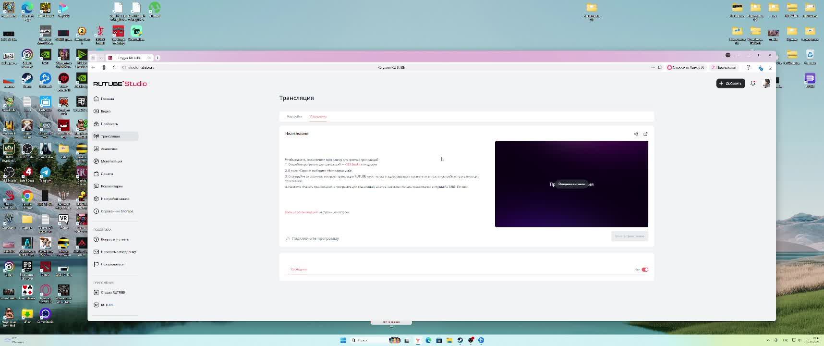Click the disabled start broadcast button under the preview
The height and width of the screenshot is (346, 824).
point(630,236)
